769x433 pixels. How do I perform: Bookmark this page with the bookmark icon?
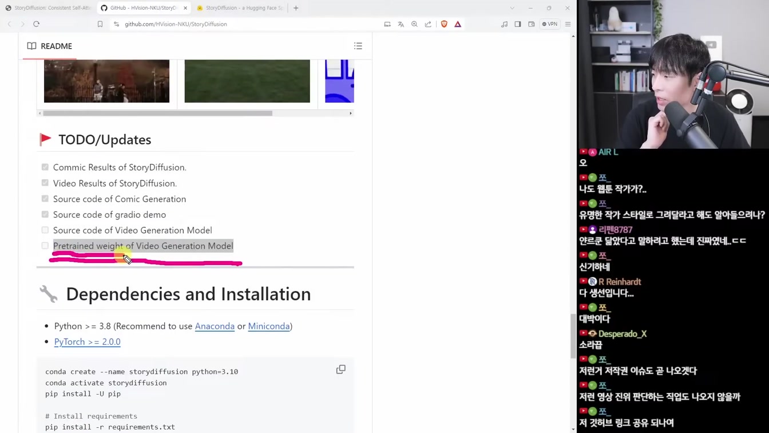click(100, 24)
